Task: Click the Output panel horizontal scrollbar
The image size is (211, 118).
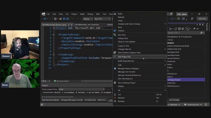Action: point(59,97)
